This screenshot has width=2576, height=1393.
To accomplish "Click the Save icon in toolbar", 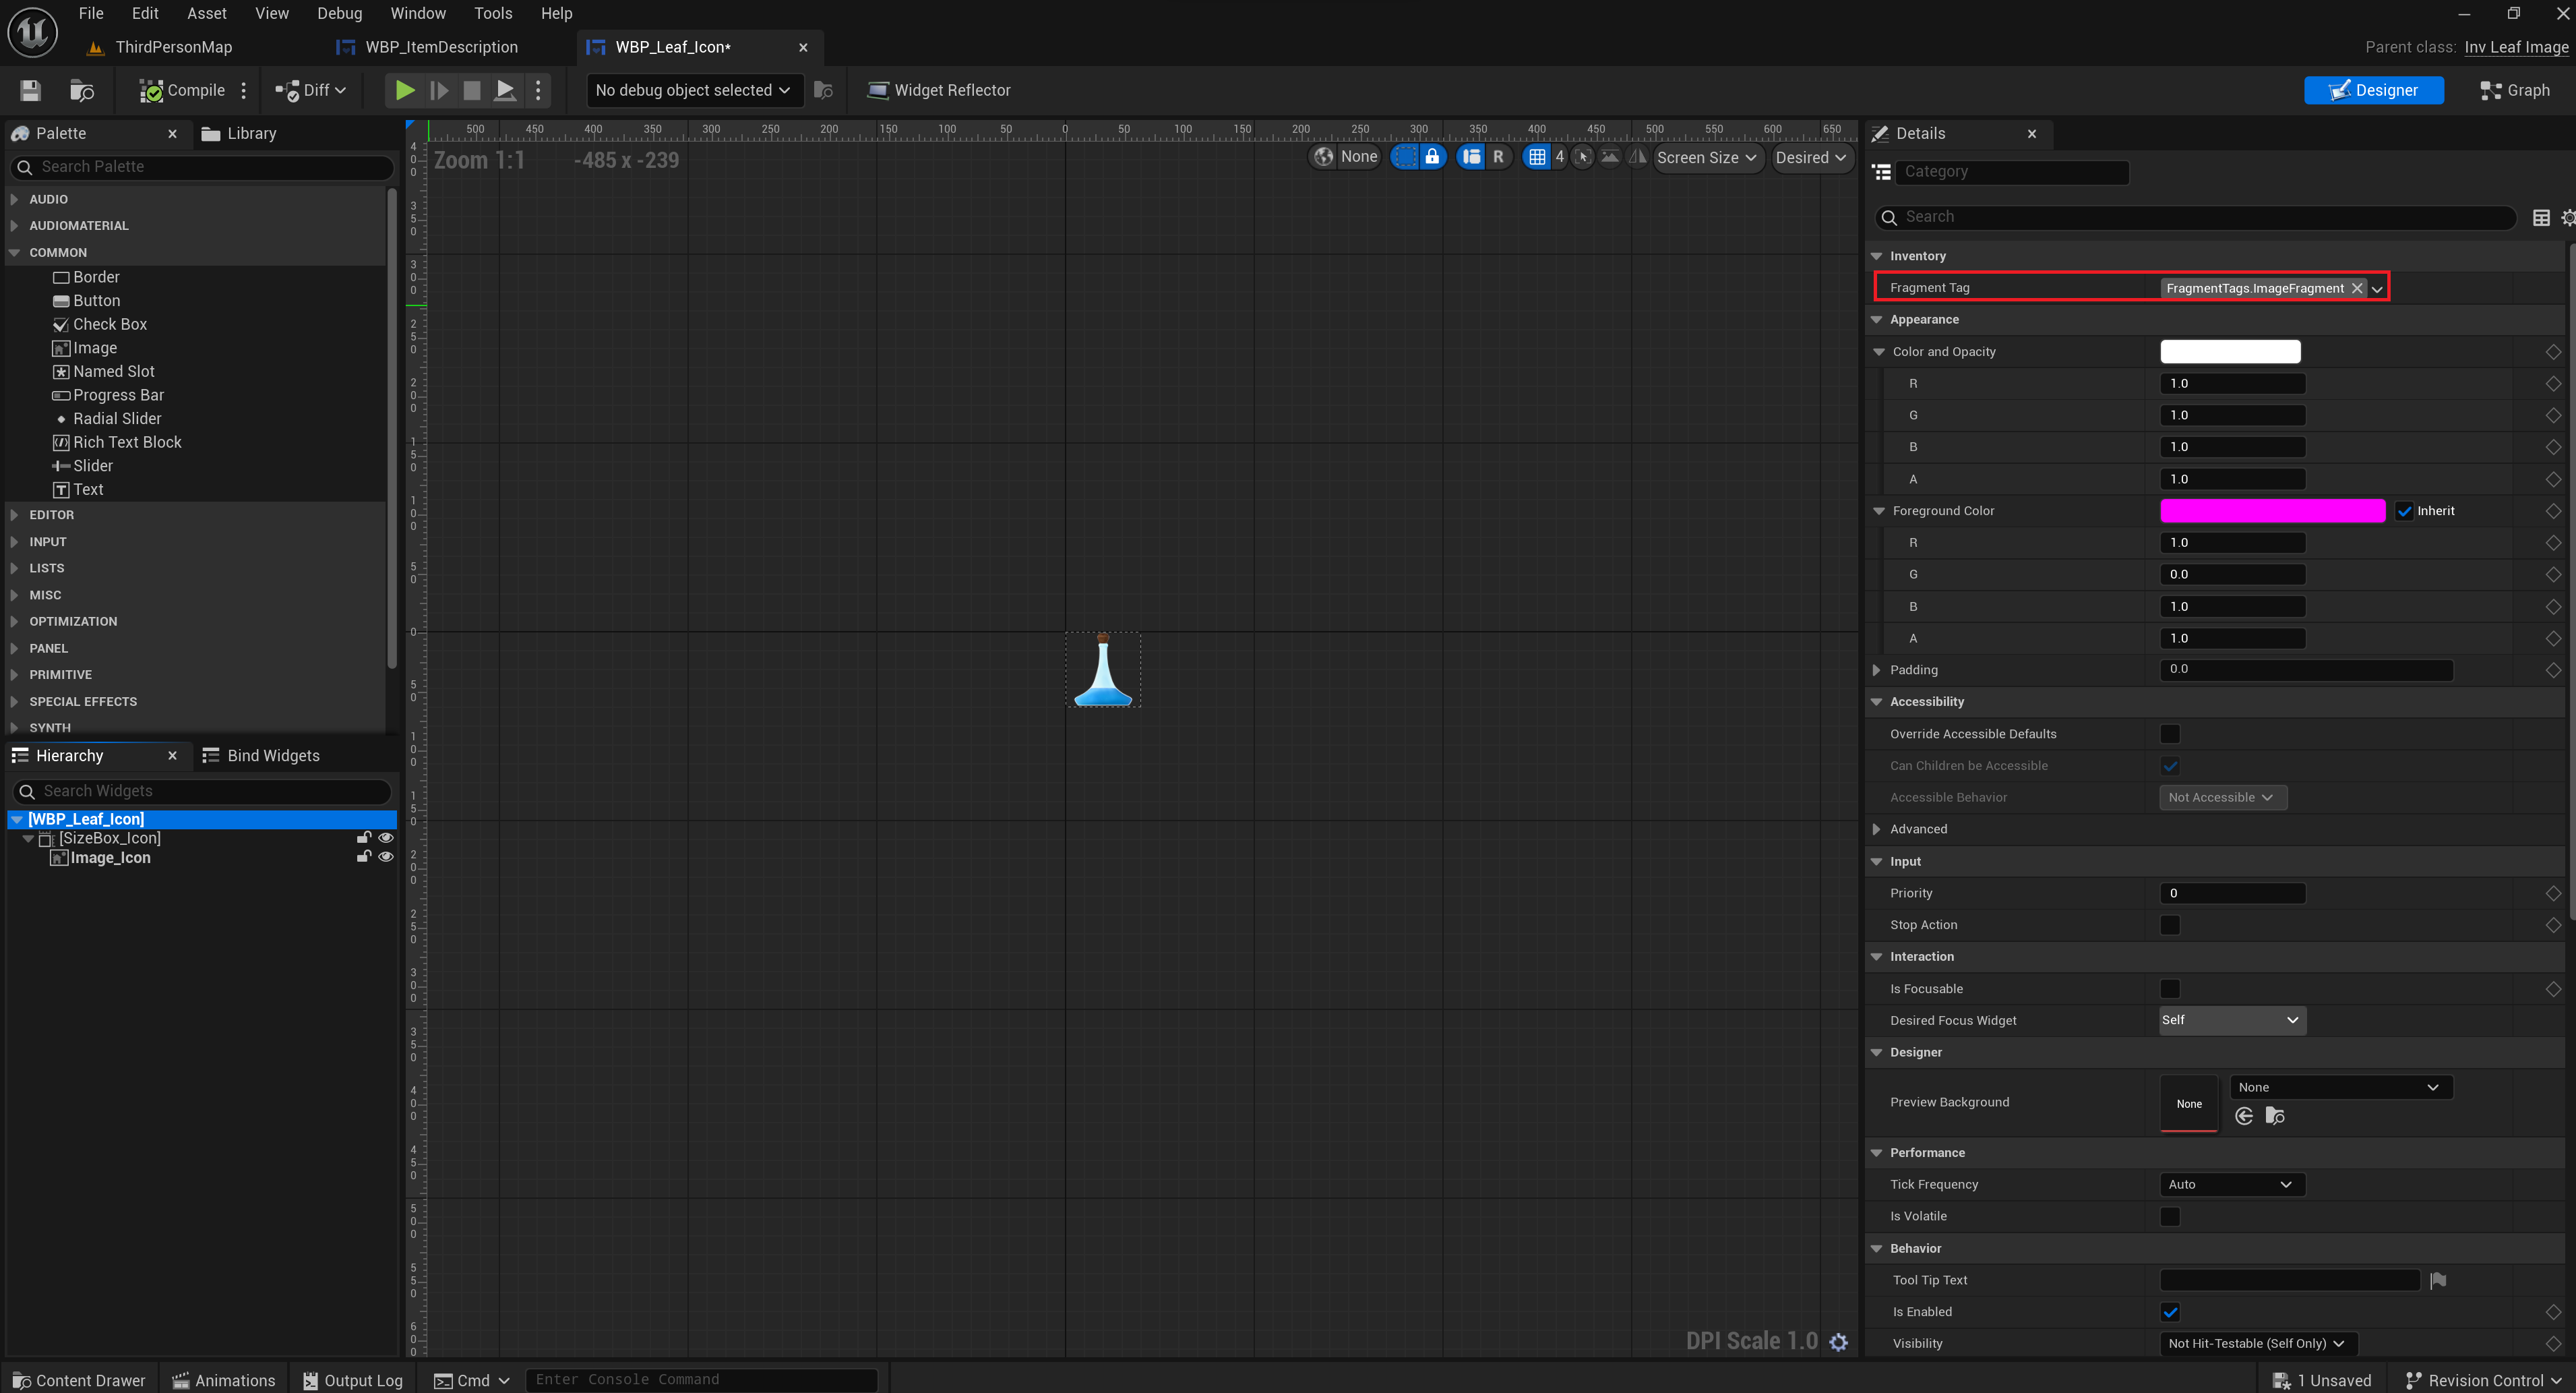I will 30,90.
